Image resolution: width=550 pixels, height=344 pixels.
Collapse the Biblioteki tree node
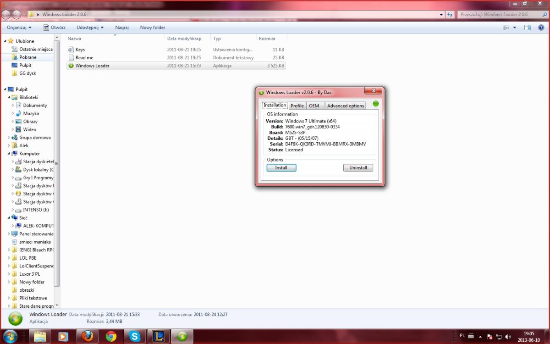click(9, 97)
